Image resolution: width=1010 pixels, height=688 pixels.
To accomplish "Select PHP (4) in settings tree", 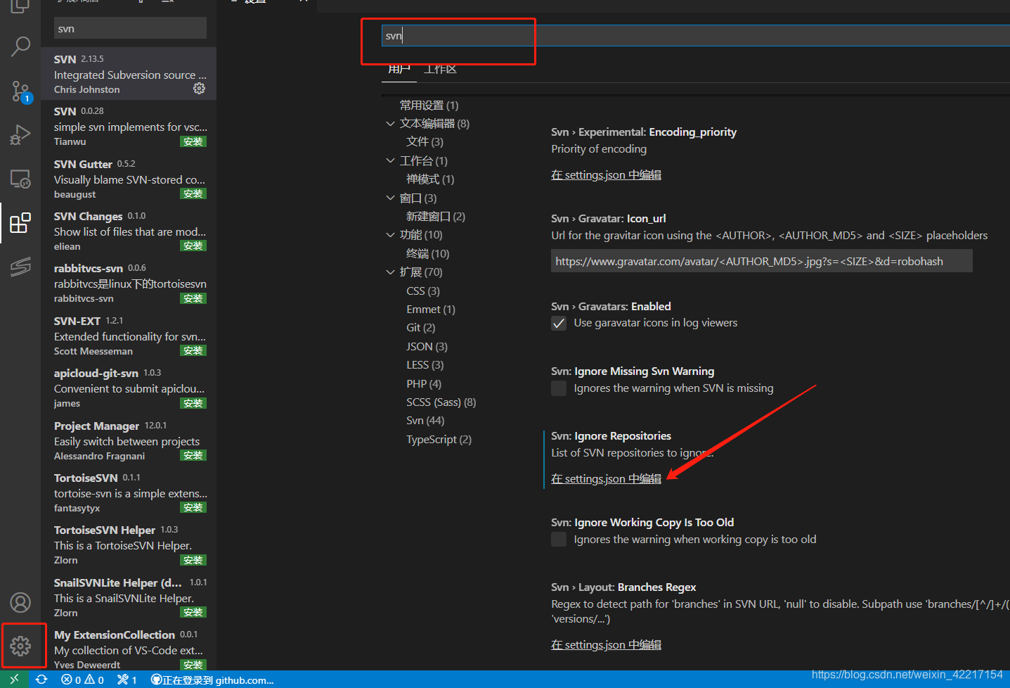I will click(424, 384).
